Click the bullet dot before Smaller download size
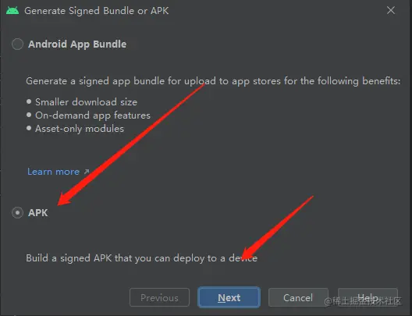The width and height of the screenshot is (412, 316). 29,101
